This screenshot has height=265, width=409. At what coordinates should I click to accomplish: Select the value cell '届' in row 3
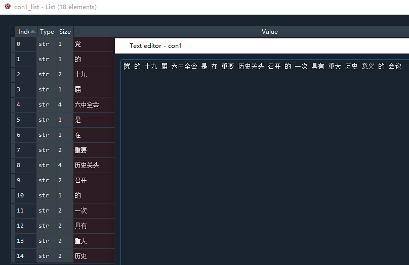[x=94, y=89]
